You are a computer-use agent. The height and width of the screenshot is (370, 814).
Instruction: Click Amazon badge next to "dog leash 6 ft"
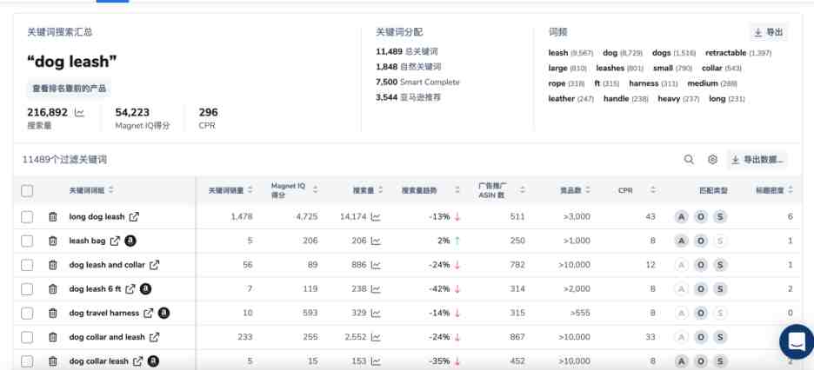146,288
